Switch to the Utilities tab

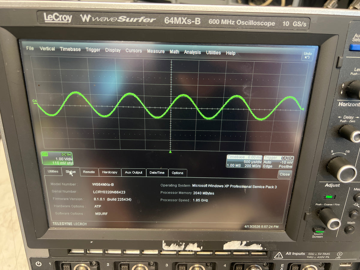point(53,171)
